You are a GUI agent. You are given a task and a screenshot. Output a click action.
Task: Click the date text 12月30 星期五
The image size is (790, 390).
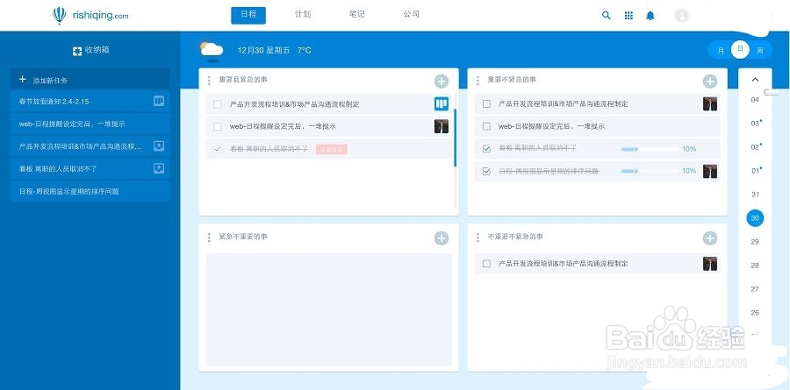264,50
